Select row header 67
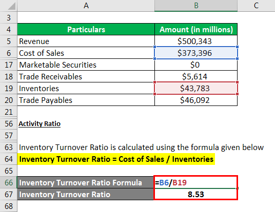 (x=9, y=194)
